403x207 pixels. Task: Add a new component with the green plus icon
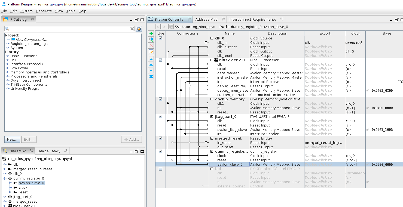(151, 33)
